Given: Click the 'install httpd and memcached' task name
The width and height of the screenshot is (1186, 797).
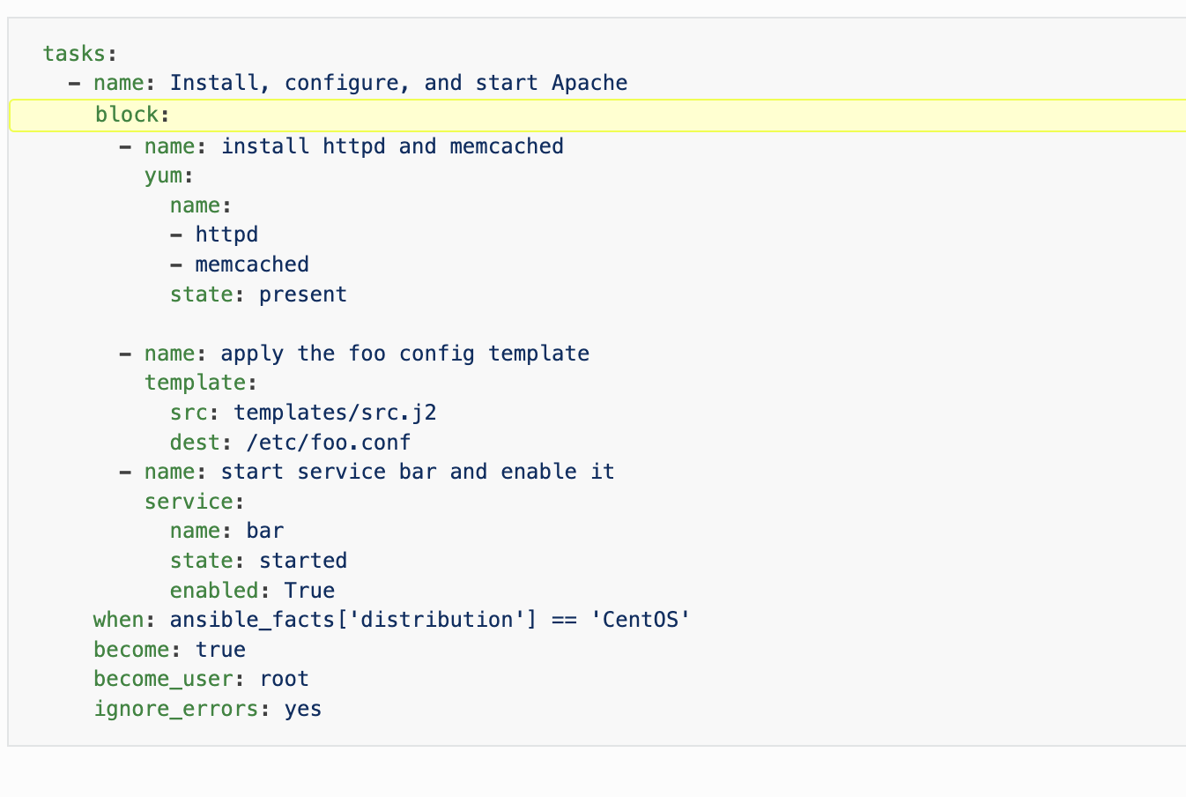Looking at the screenshot, I should [x=392, y=145].
